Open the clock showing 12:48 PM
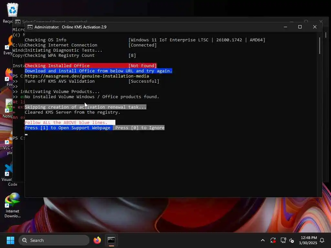331x248 pixels. click(308, 240)
